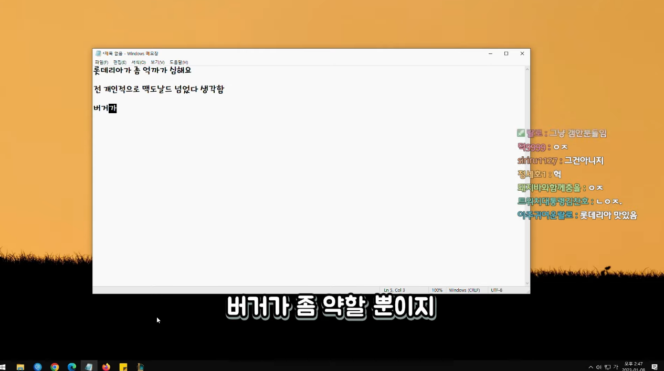Open the 도움말(H) help menu
Screen dimensions: 664x371
pyautogui.click(x=178, y=62)
